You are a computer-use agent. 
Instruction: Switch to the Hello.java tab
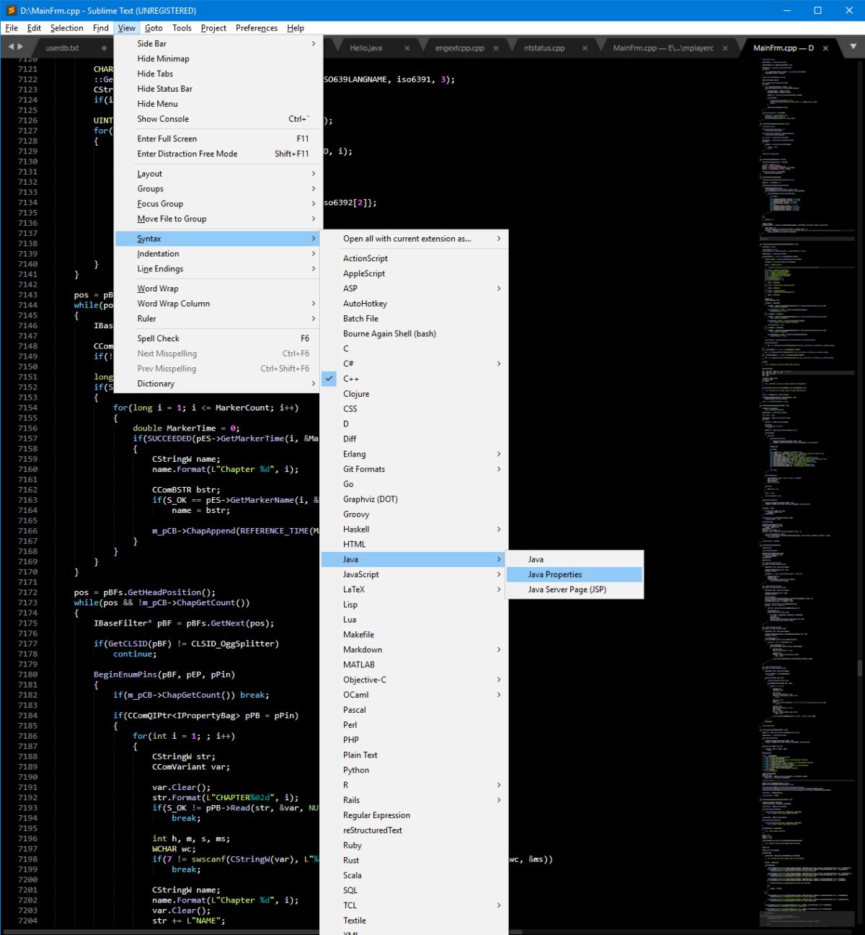(366, 48)
